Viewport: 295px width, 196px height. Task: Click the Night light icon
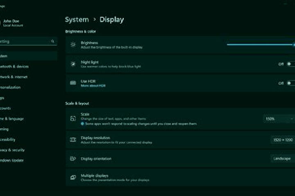coord(73,64)
